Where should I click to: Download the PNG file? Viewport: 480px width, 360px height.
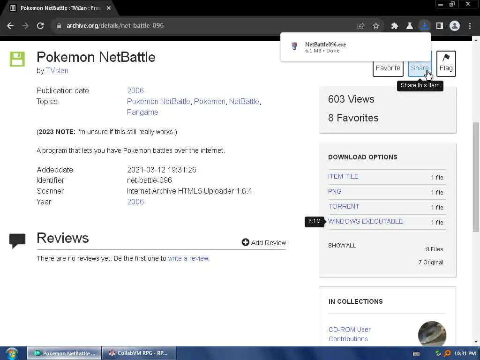(335, 191)
